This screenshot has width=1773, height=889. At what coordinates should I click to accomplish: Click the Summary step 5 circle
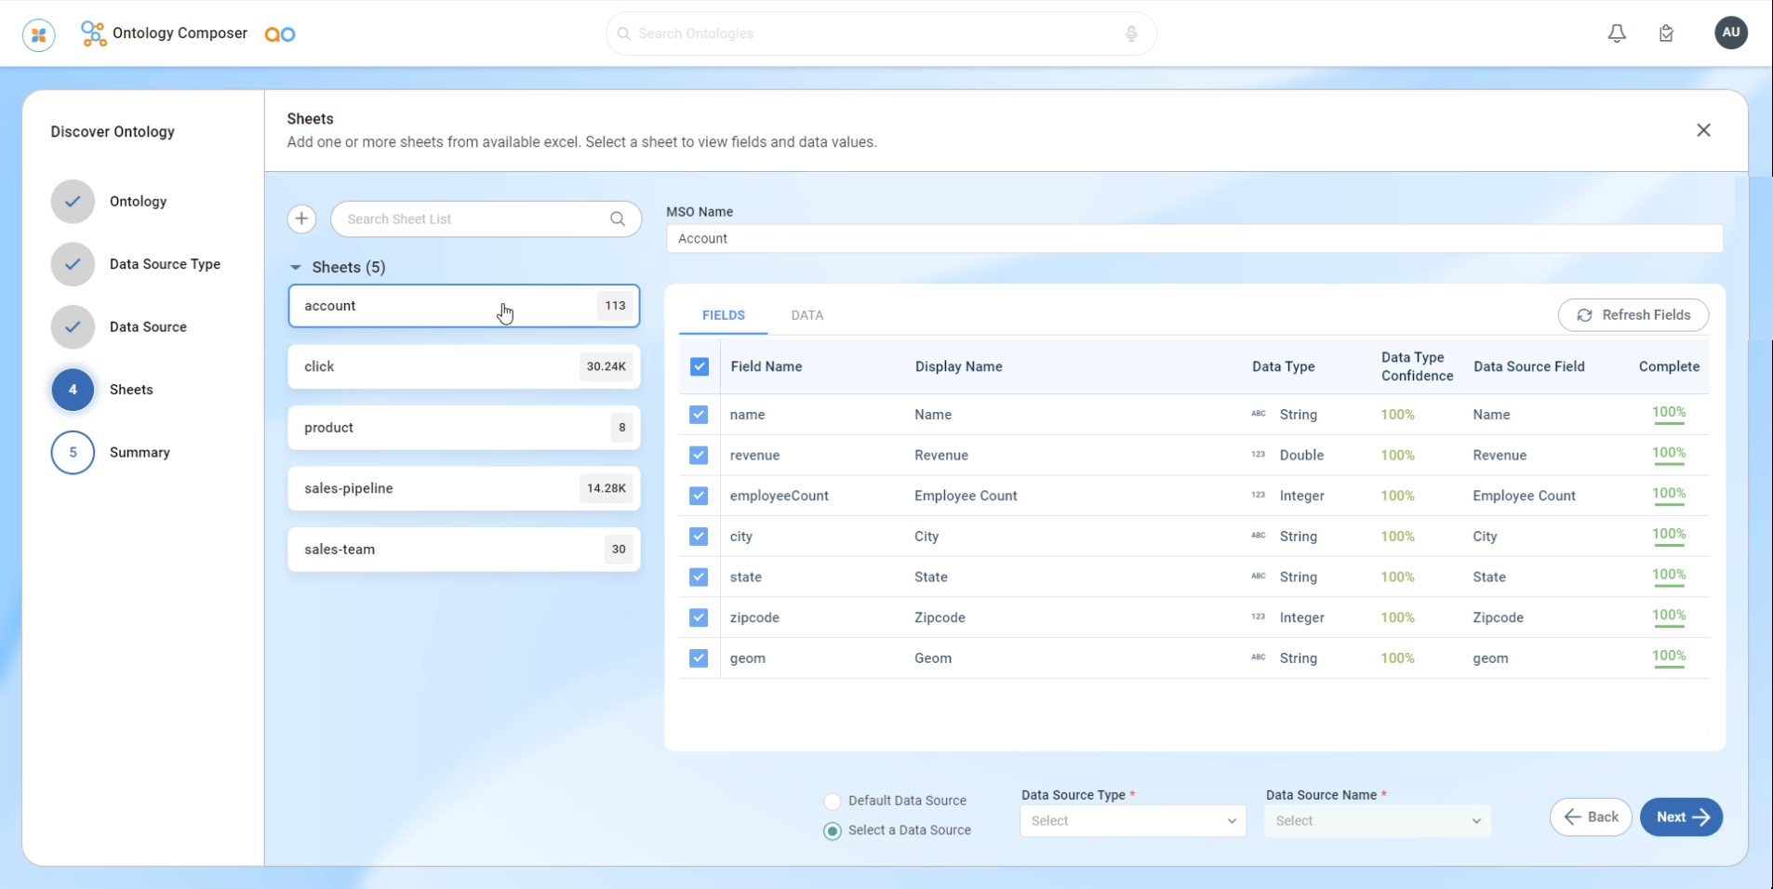(x=73, y=453)
